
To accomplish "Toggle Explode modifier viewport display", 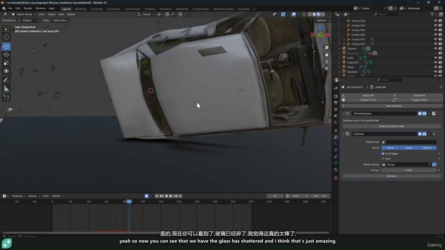I will pos(420,134).
